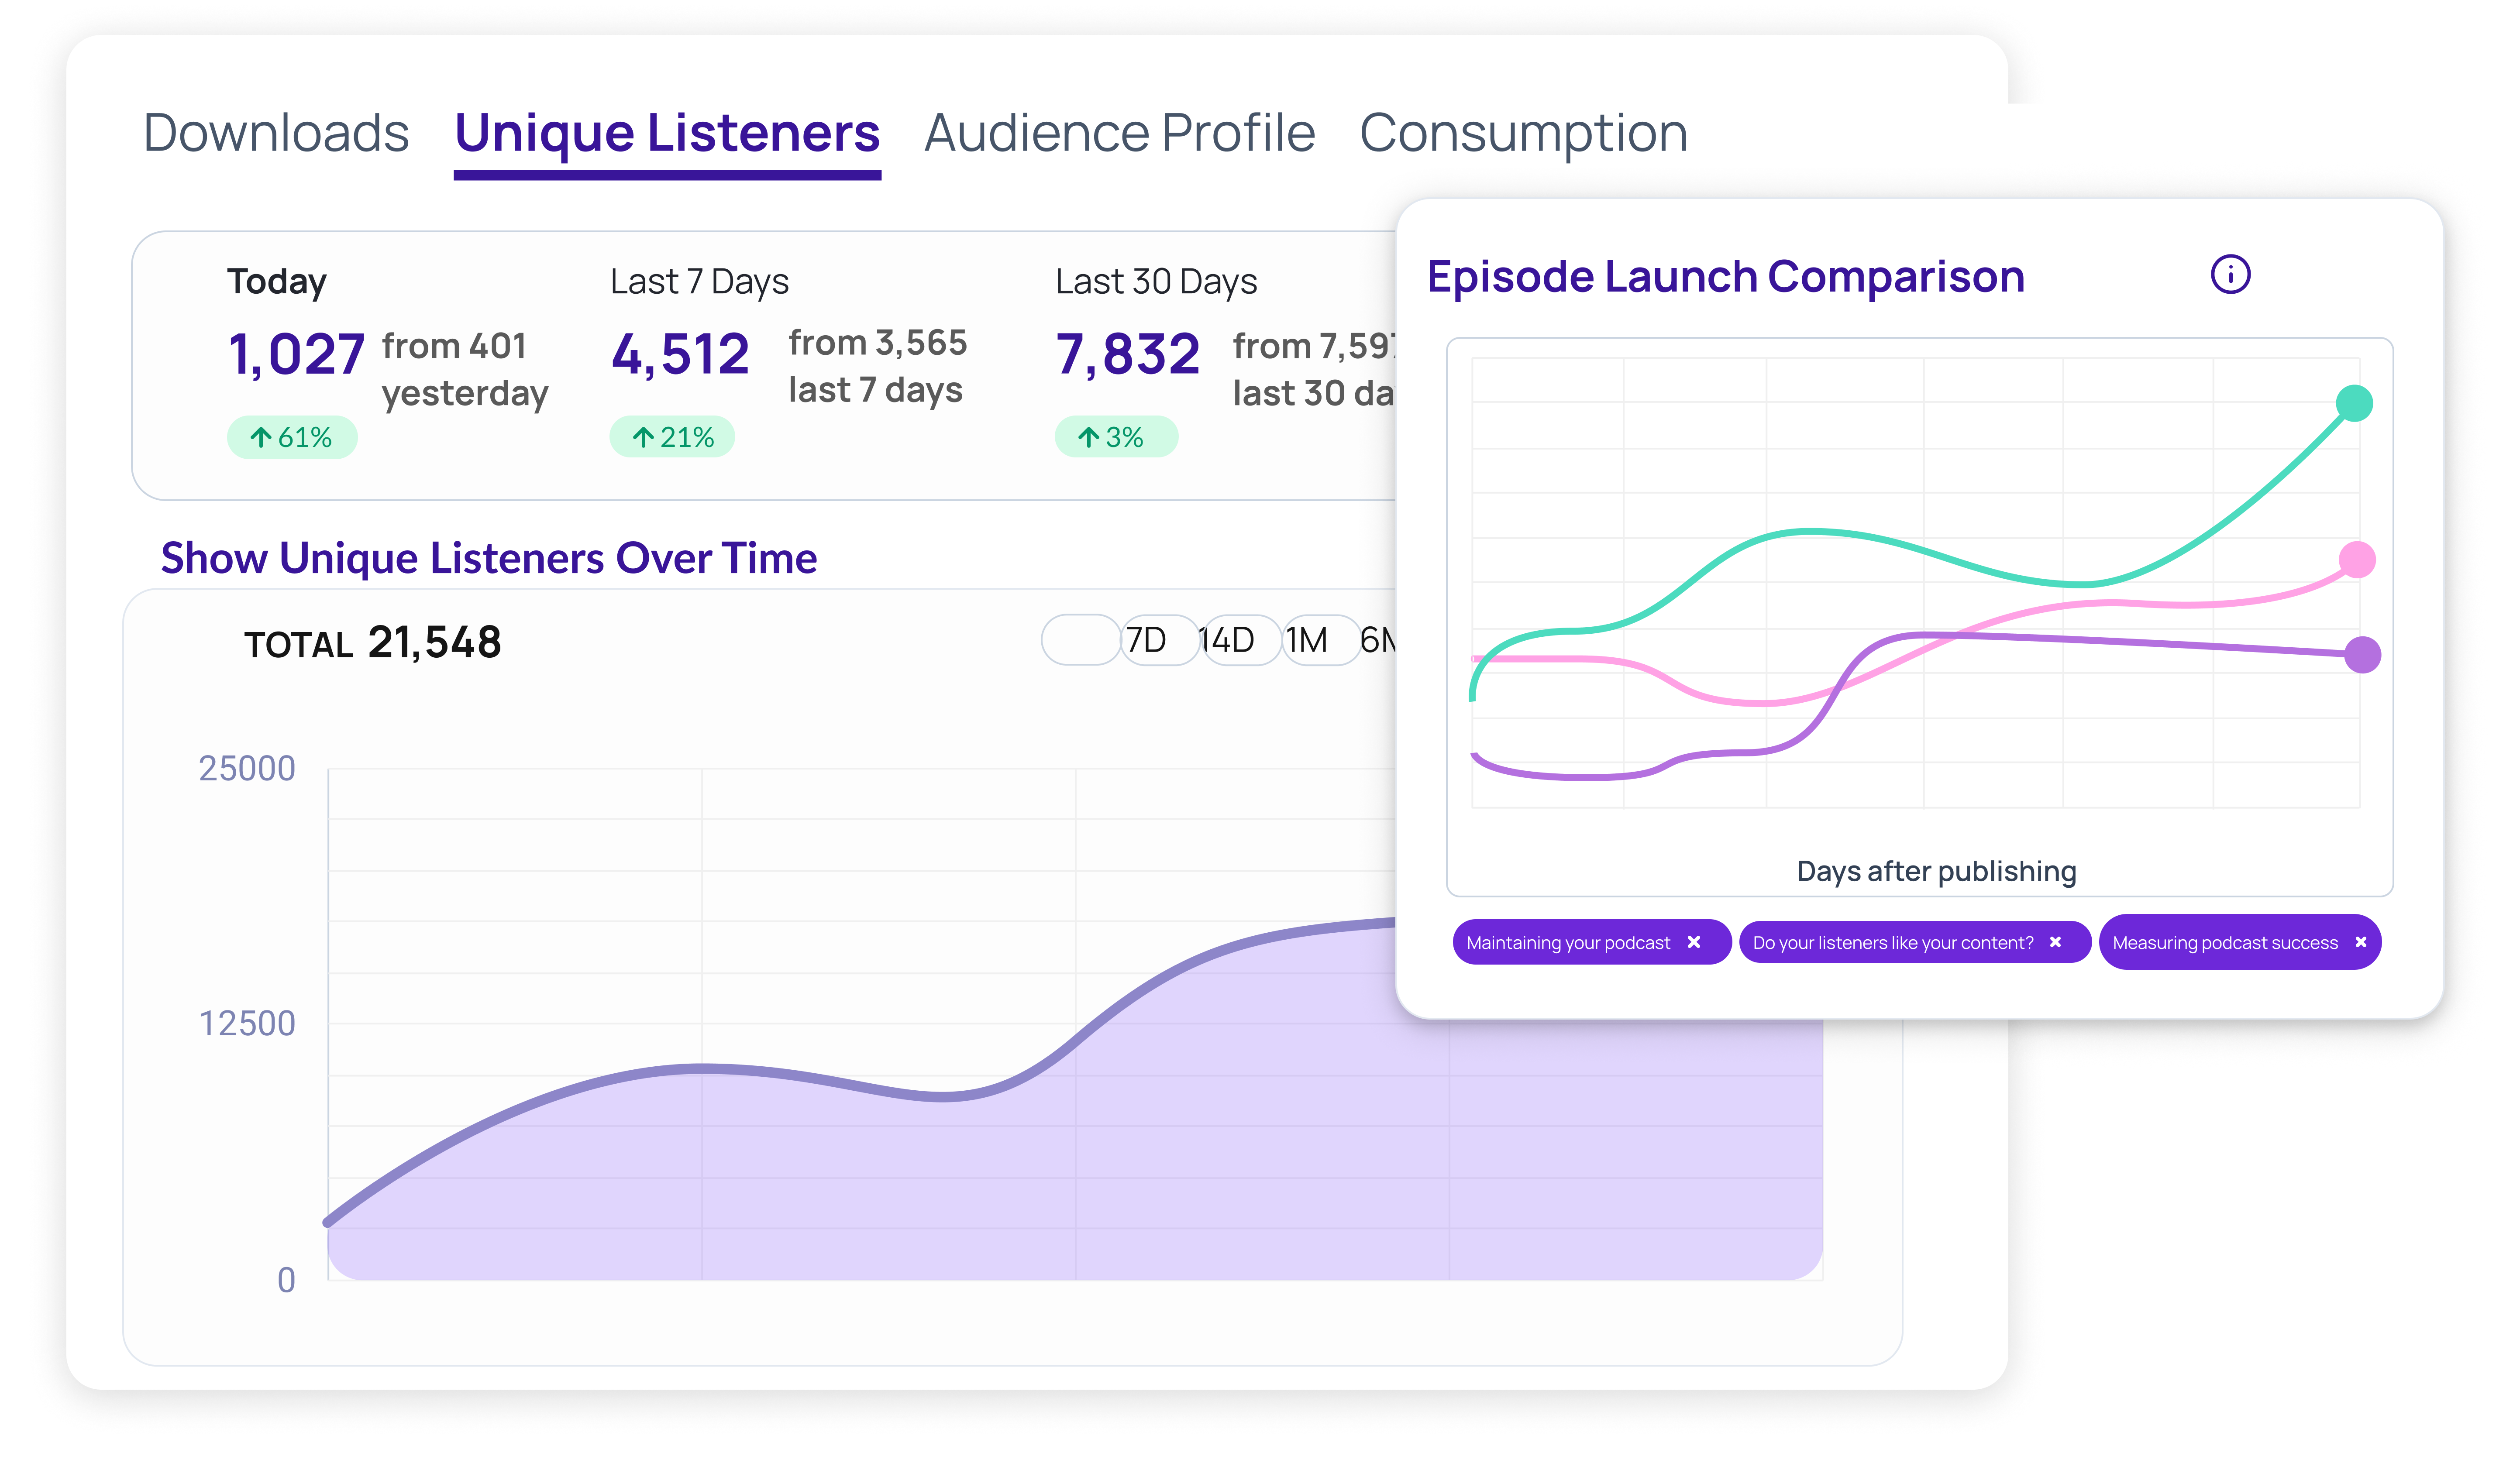Viewport: 2520px width, 1470px height.
Task: Click the 'Show Unique Listeners Over Time' heading
Action: [488, 558]
